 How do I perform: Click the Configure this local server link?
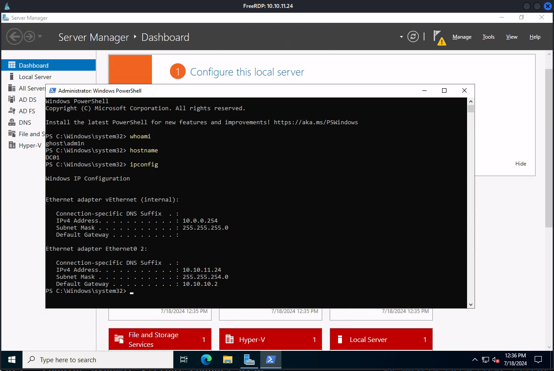point(247,72)
